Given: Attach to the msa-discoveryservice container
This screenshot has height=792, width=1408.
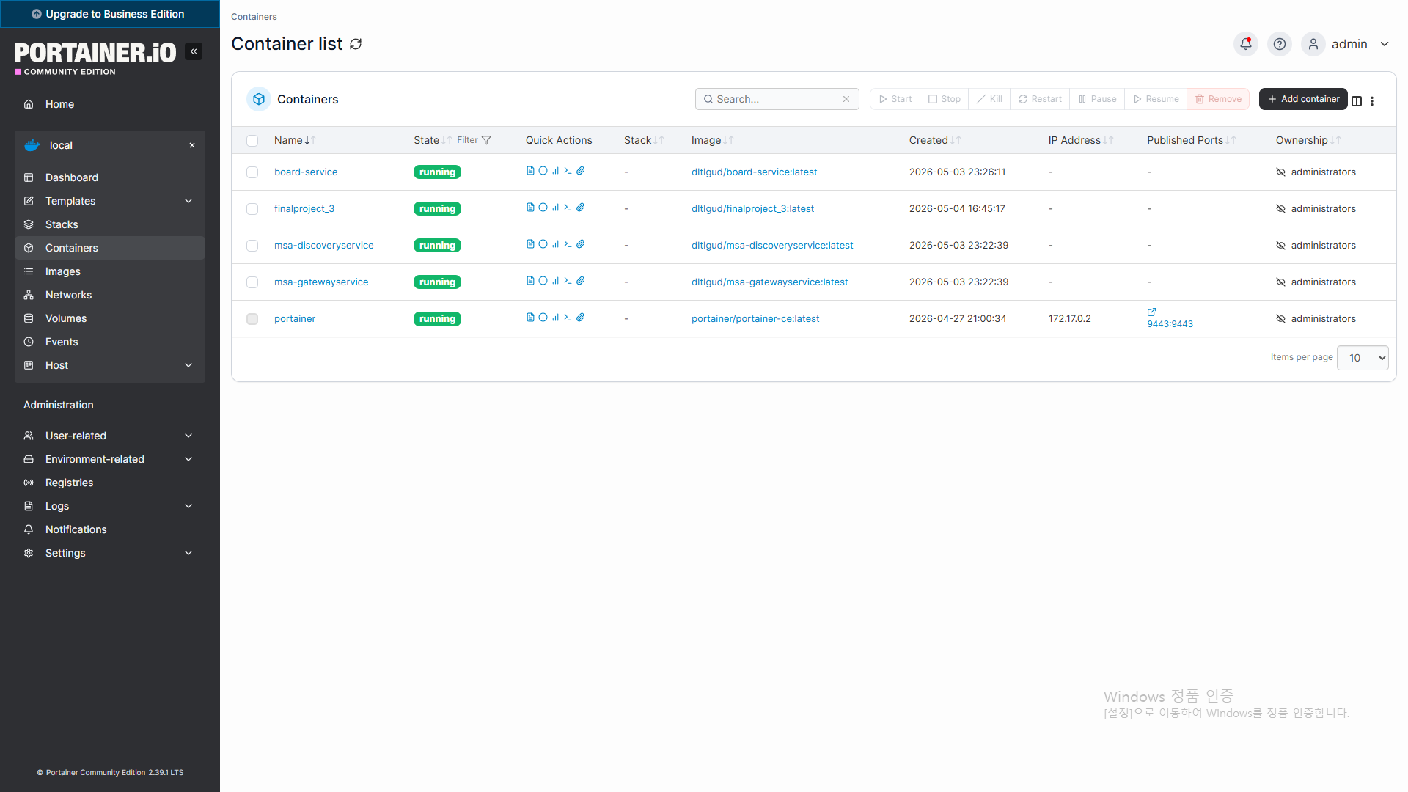Looking at the screenshot, I should pyautogui.click(x=580, y=244).
